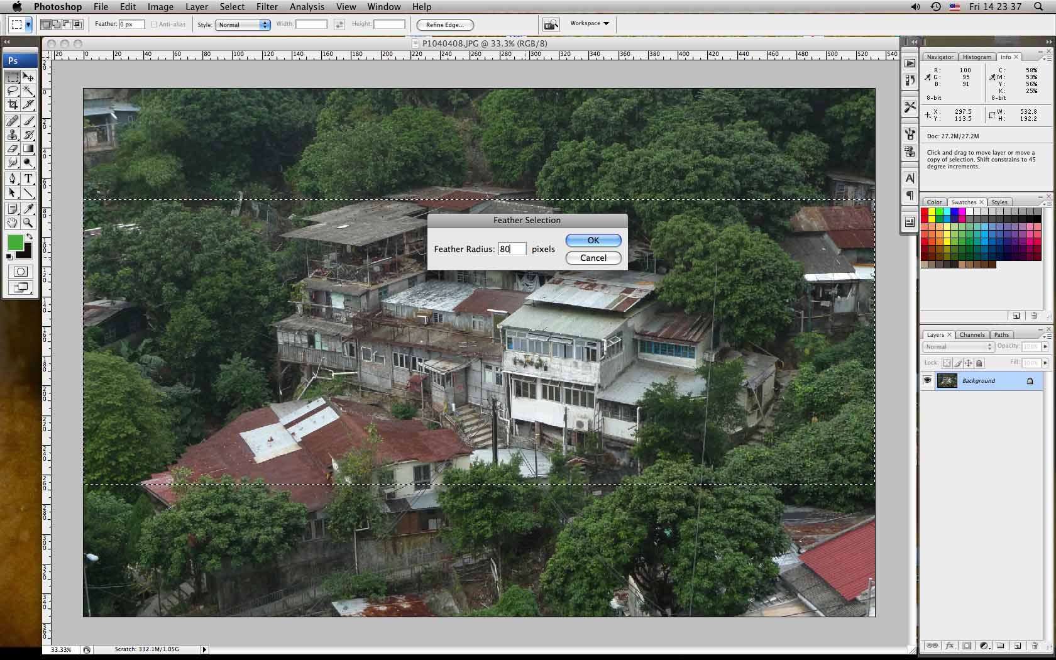Open the Analysis menu

point(307,7)
